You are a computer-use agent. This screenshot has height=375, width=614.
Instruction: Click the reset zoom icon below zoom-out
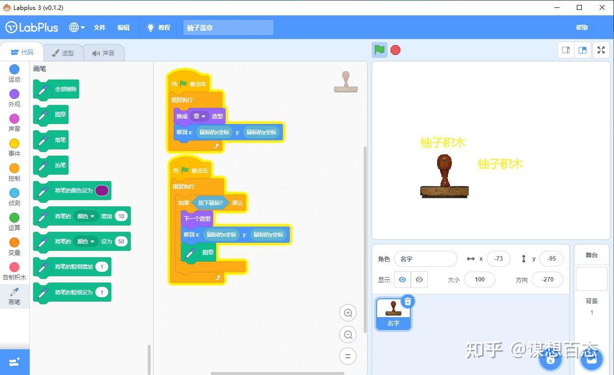click(x=347, y=356)
